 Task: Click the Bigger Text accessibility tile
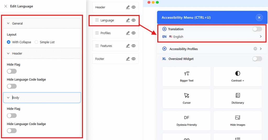tap(187, 76)
